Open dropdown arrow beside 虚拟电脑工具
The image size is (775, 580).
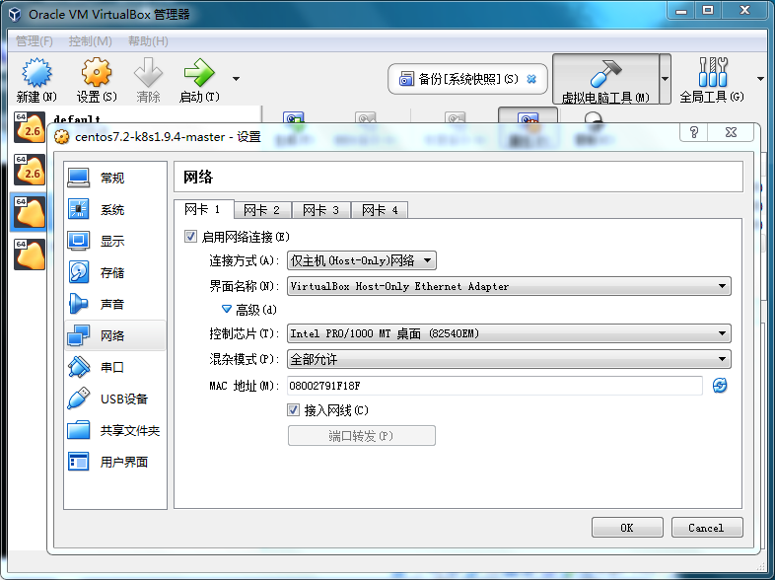point(666,79)
